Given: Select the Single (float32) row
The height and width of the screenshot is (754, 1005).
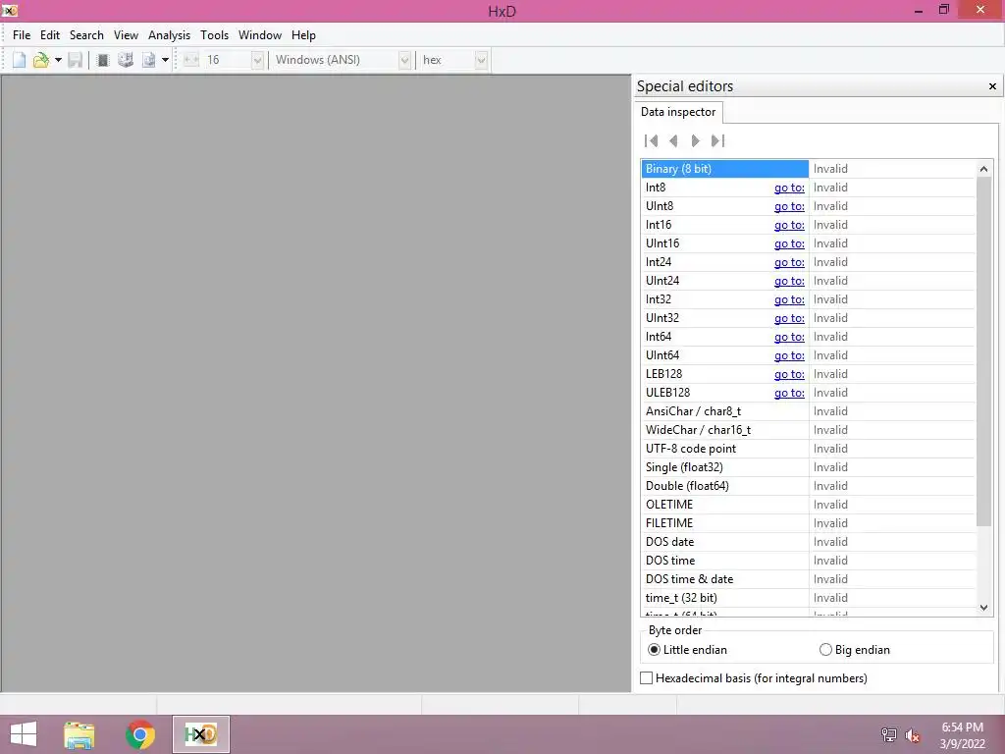Looking at the screenshot, I should click(809, 466).
